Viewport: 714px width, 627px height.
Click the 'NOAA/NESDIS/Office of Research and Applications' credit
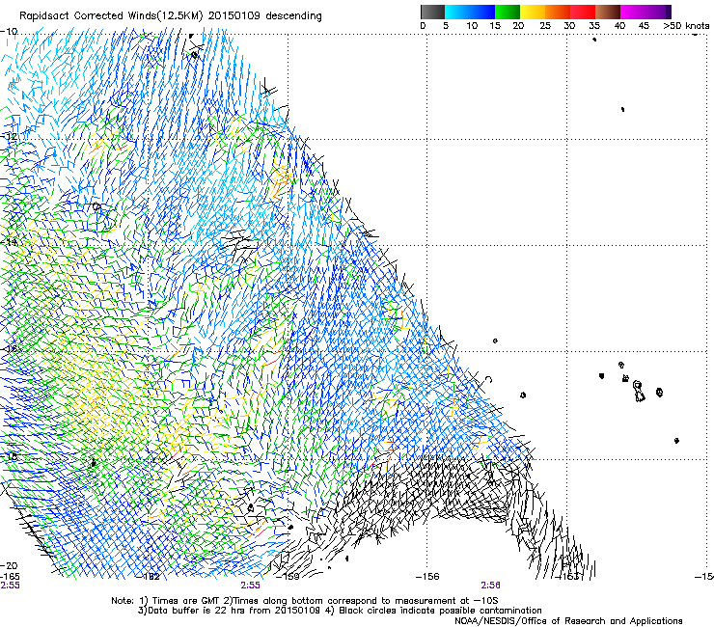click(568, 620)
